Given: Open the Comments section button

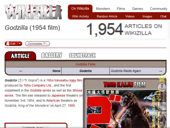Looking at the screenshot, I should click(x=37, y=44).
